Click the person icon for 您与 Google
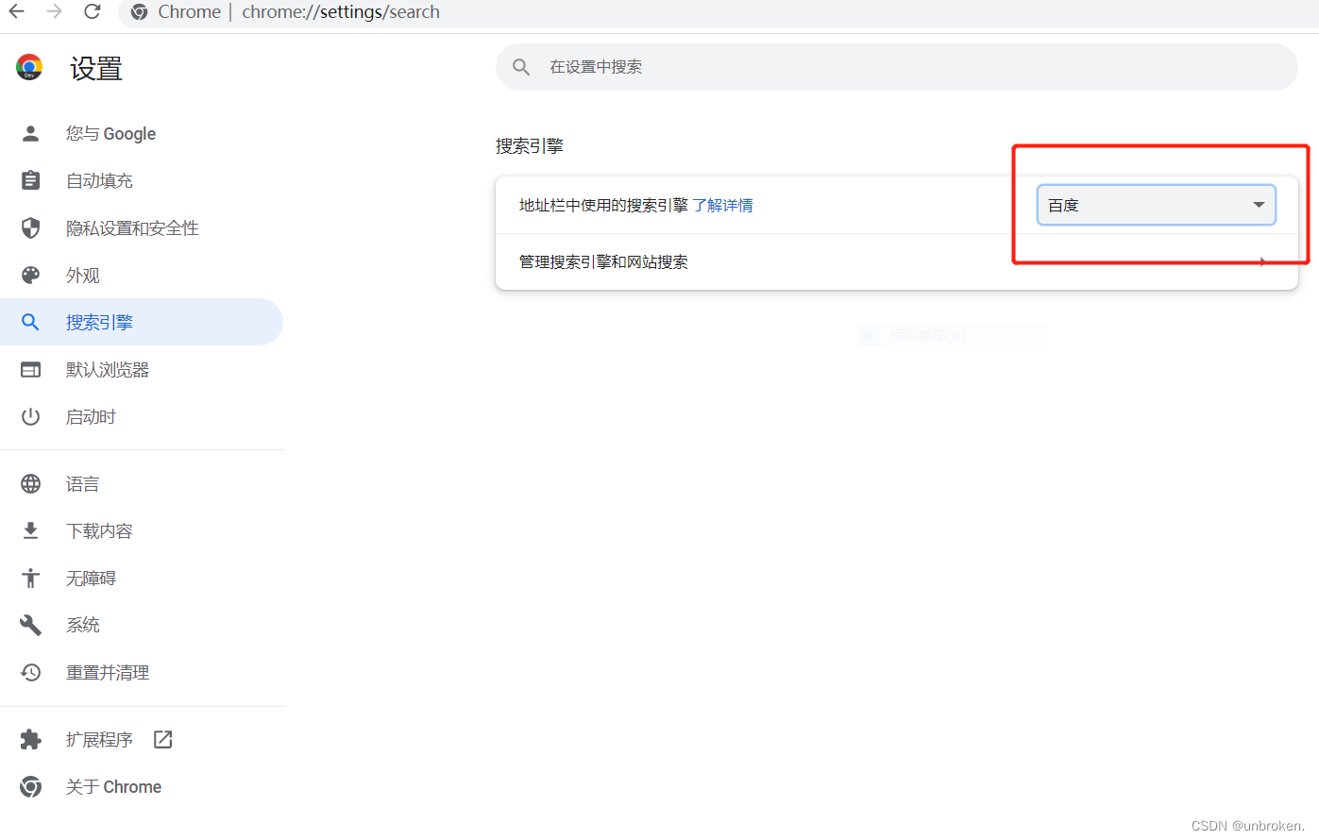Viewport: 1319px width, 840px height. 30,133
